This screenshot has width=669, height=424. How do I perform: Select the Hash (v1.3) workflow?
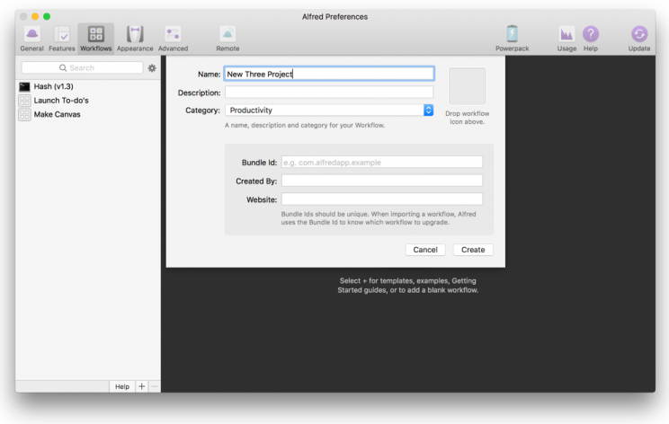tap(88, 86)
